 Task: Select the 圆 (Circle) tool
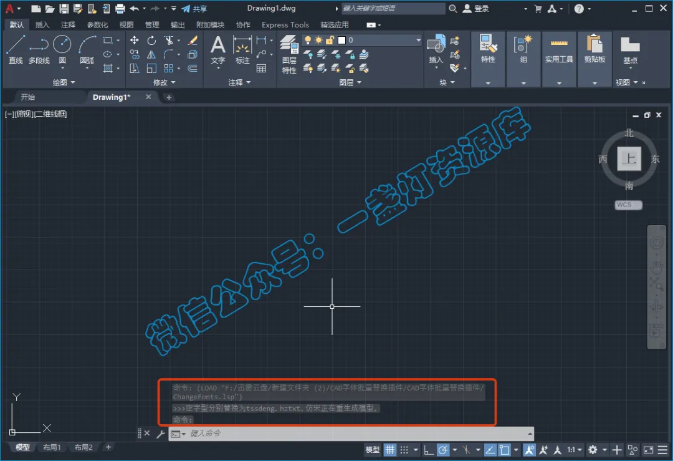click(62, 49)
